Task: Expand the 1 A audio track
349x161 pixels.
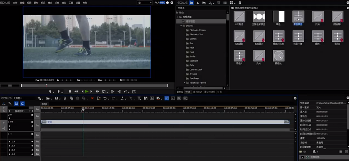Action: pos(10,142)
